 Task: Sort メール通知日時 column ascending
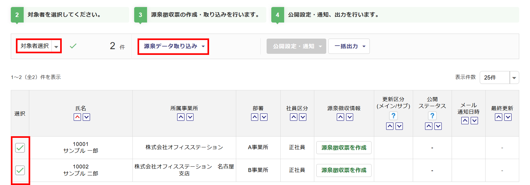point(465,121)
